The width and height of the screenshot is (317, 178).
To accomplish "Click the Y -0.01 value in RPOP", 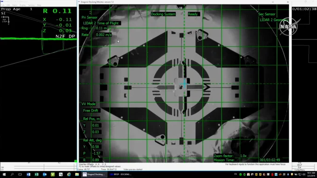I will click(63, 25).
